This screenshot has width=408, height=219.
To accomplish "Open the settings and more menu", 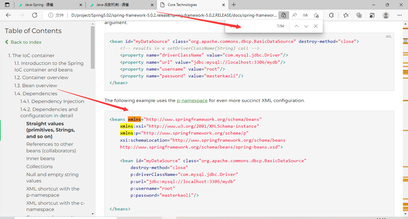I will click(x=400, y=15).
